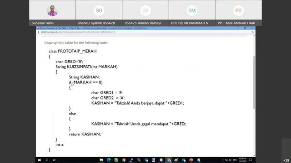This screenshot has height=163, width=291.
Task: Click the zoom magnifier icon in the address bar
Action: (253, 32)
